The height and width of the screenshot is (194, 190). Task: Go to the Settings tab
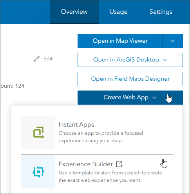pyautogui.click(x=161, y=12)
